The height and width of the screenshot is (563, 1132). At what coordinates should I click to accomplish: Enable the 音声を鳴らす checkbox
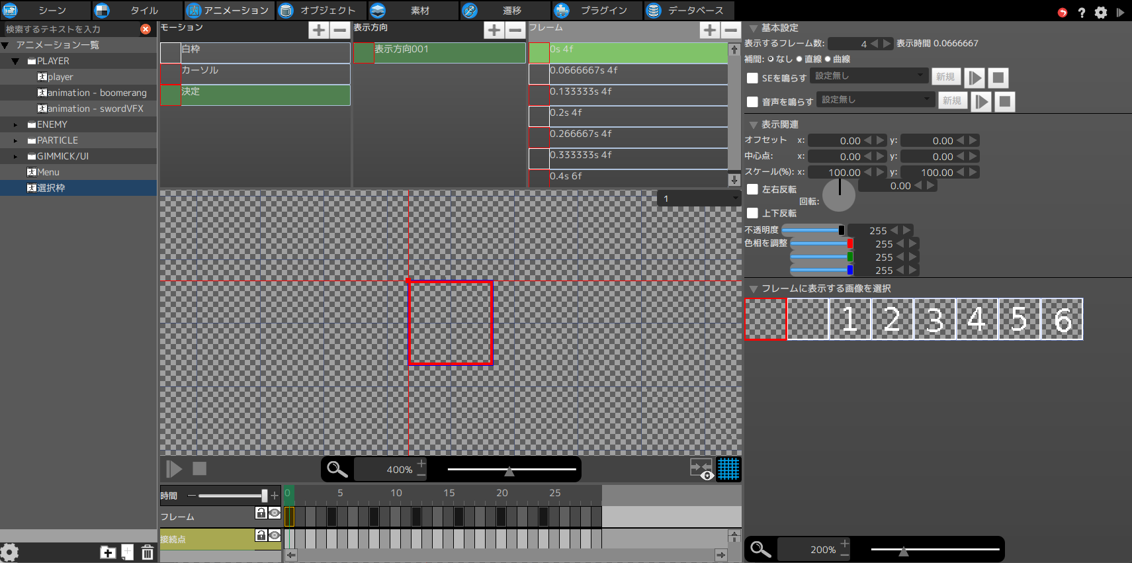tap(752, 102)
